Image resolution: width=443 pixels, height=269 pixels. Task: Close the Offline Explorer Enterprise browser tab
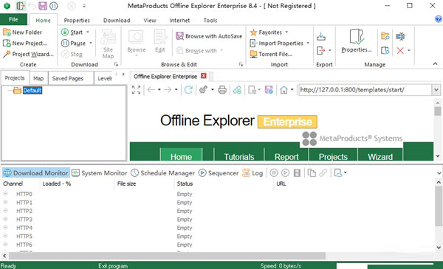tap(204, 76)
